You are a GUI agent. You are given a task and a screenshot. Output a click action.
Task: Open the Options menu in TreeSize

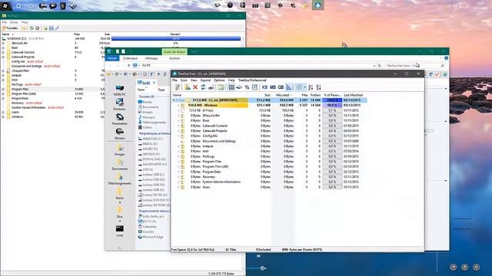(x=219, y=80)
